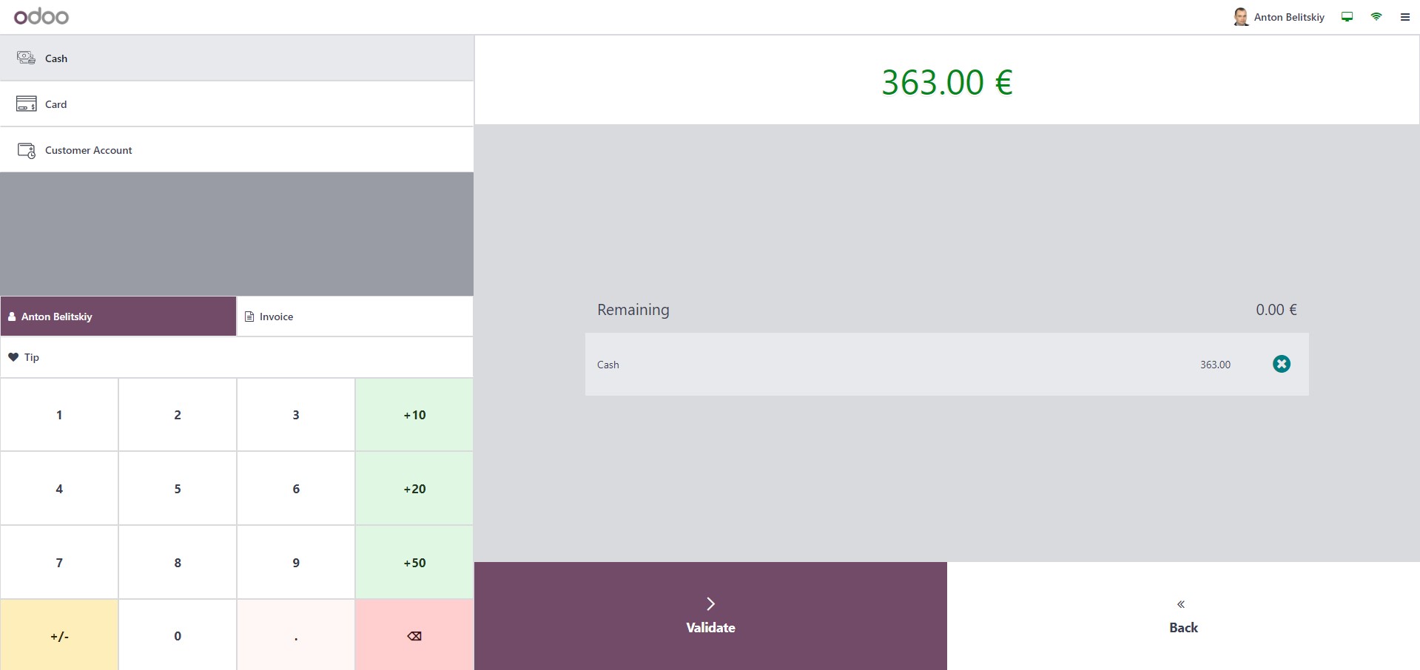Toggle sign with the +/- key
This screenshot has height=670, width=1420.
coord(59,635)
